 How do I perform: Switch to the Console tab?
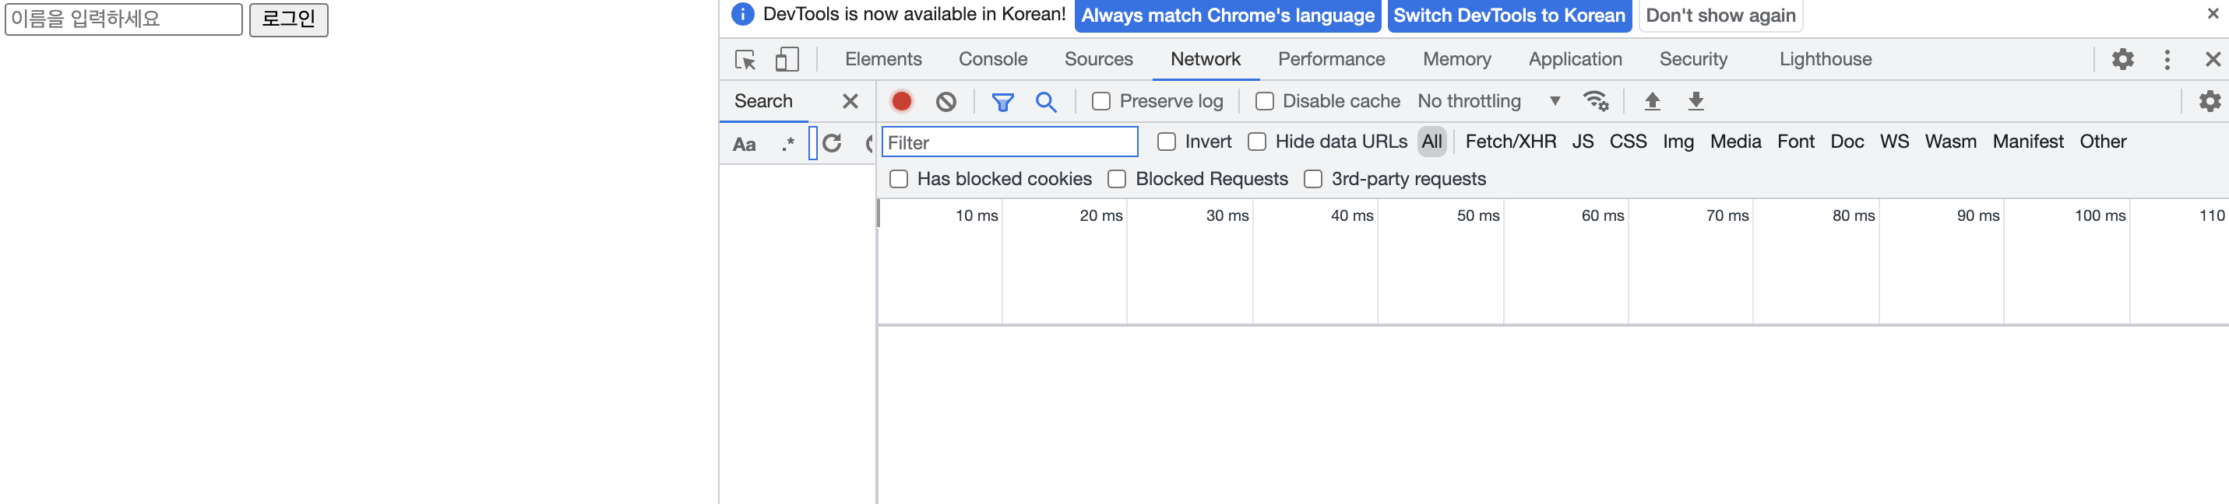(992, 60)
